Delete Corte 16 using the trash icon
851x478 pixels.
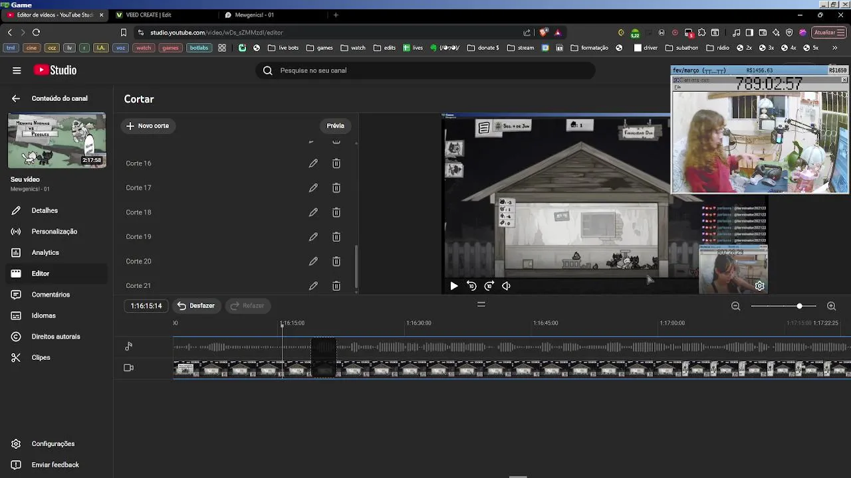tap(336, 163)
